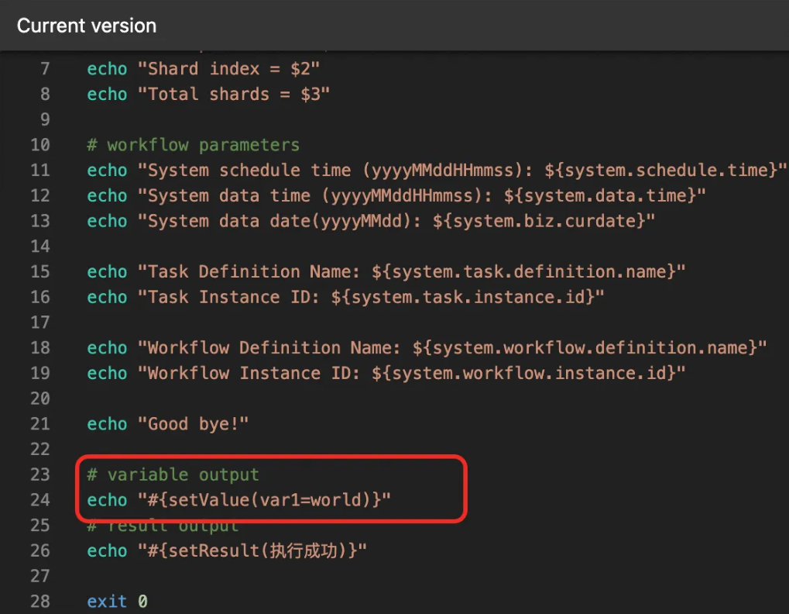Click line number 7 in gutter
789x614 pixels.
(x=45, y=68)
